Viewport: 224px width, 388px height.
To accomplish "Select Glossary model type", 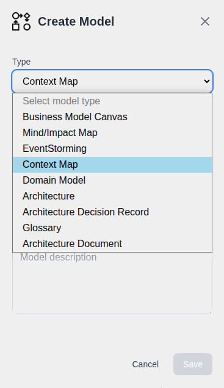I will [112, 228].
